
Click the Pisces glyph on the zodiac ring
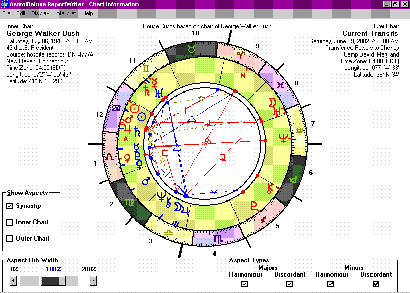point(280,85)
